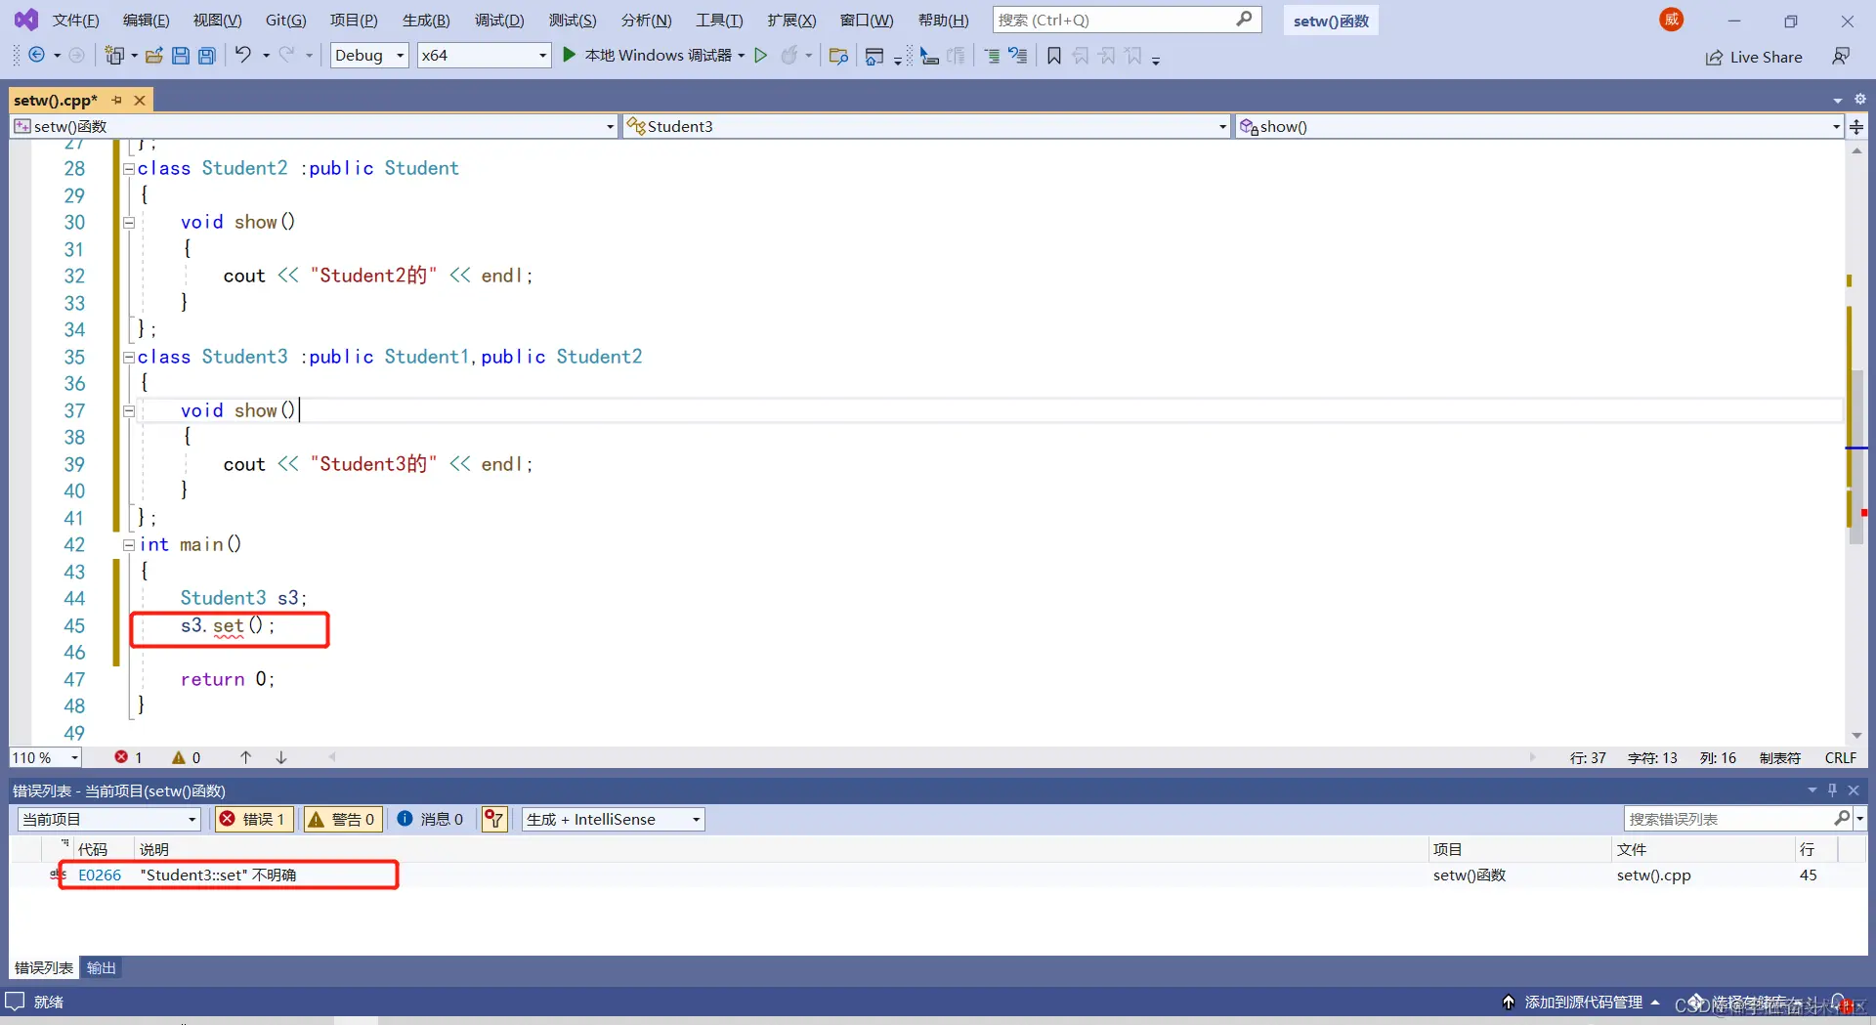The height and width of the screenshot is (1025, 1876).
Task: Click the error list filter funnel icon
Action: coord(495,819)
